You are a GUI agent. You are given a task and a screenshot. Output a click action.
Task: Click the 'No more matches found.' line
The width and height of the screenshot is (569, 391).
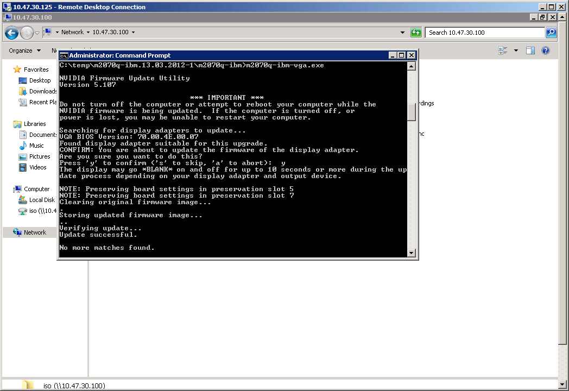[x=107, y=248]
